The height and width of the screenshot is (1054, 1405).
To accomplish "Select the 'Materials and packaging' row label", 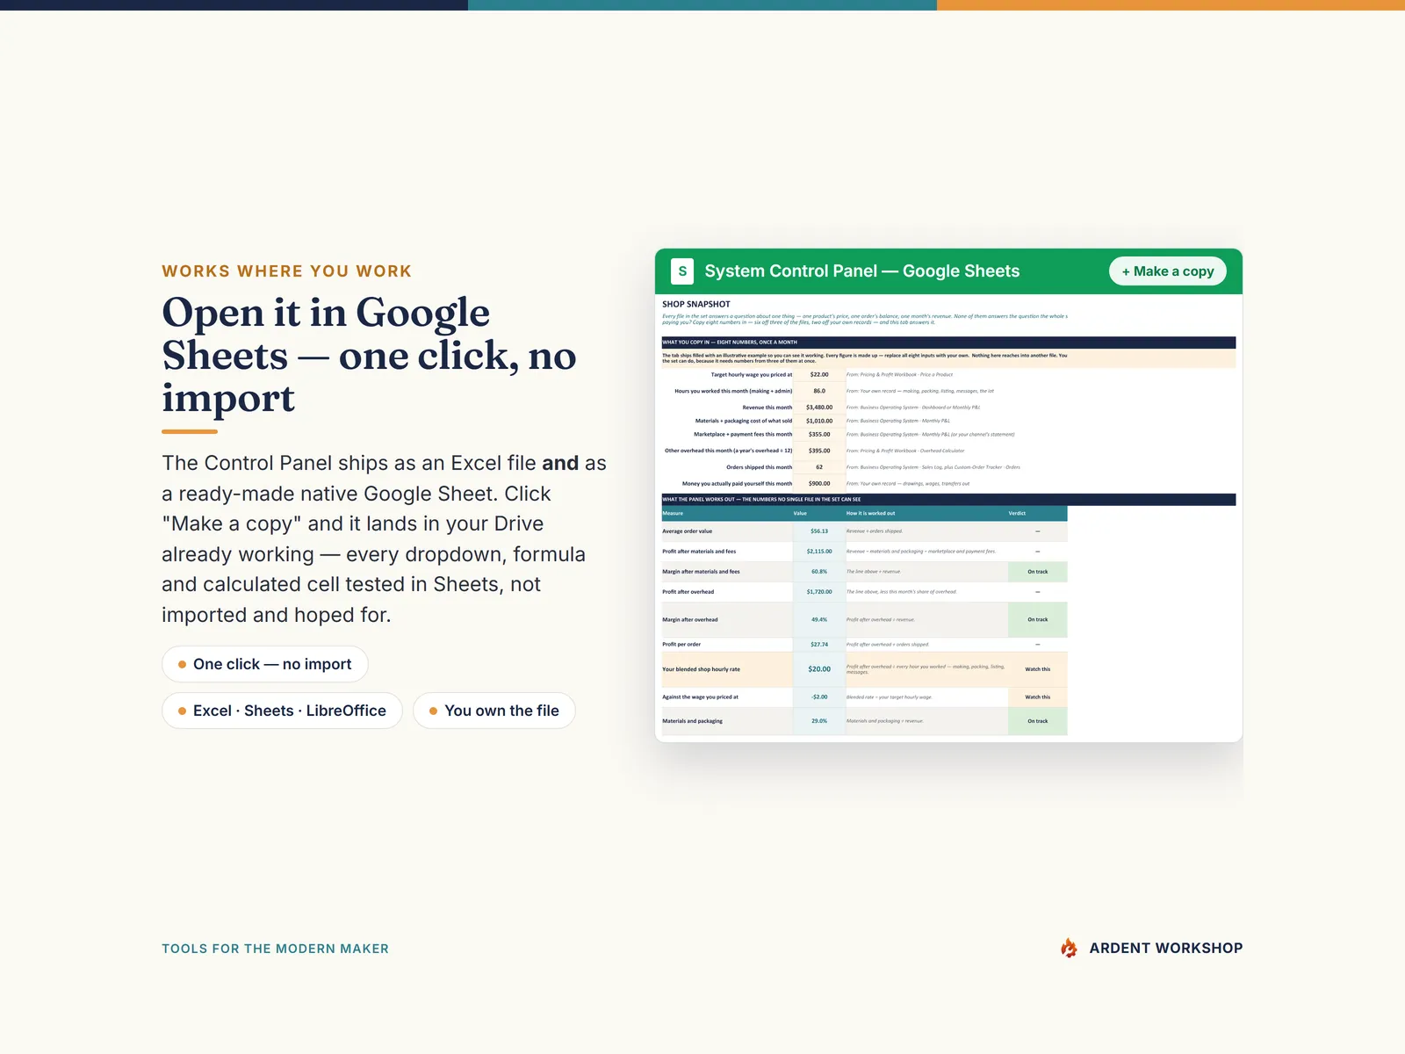I will coord(693,721).
